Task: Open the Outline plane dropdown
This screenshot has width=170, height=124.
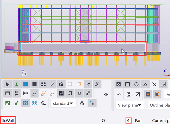Action: [x=159, y=105]
